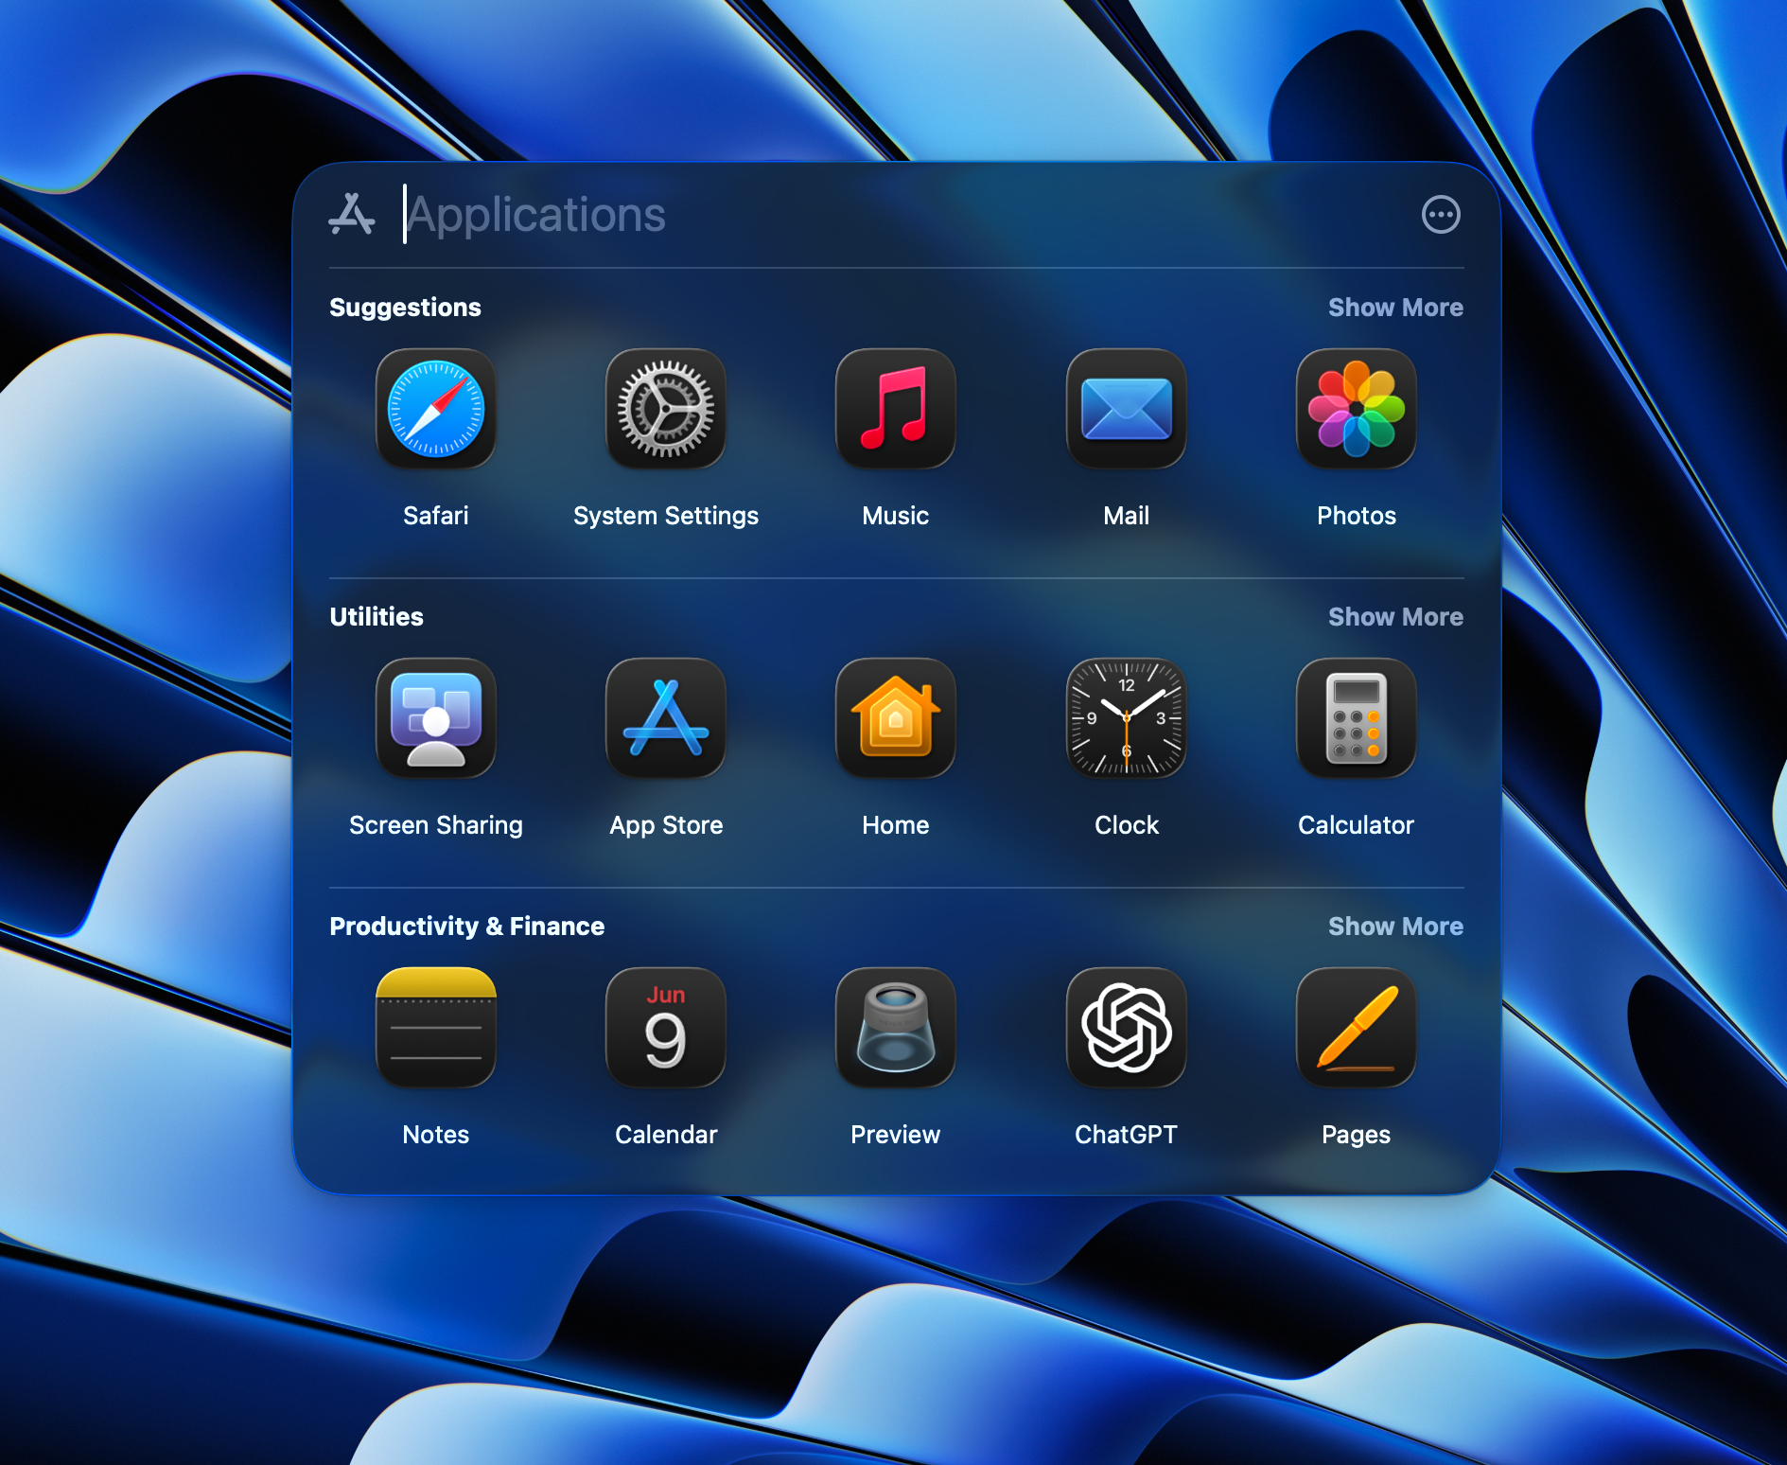Click the Mail label
The height and width of the screenshot is (1465, 1787).
[x=1127, y=516]
